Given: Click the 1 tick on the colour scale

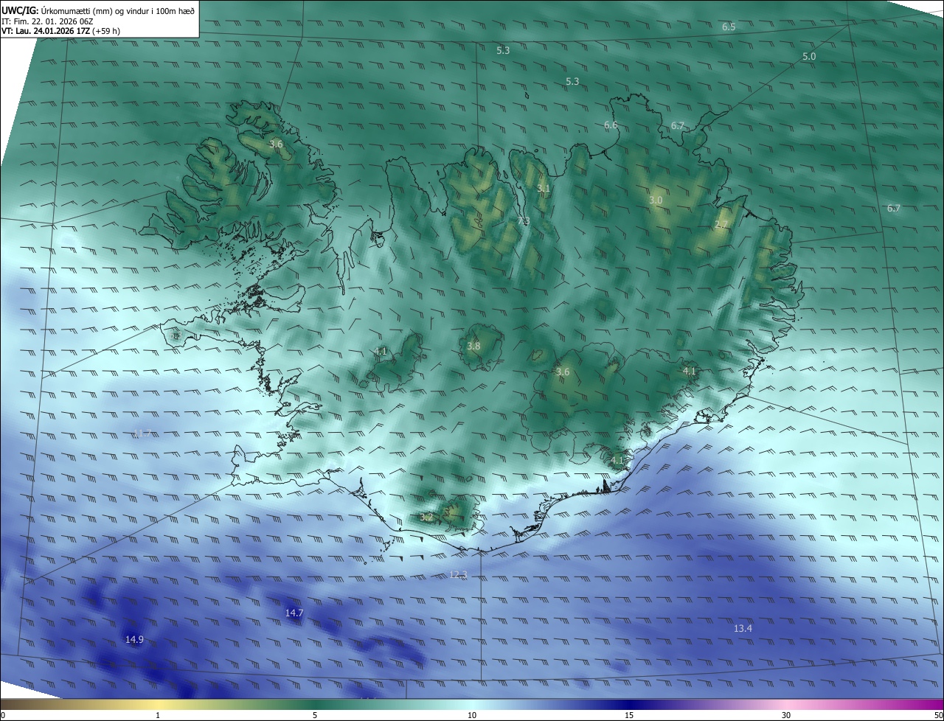Looking at the screenshot, I should 158,715.
